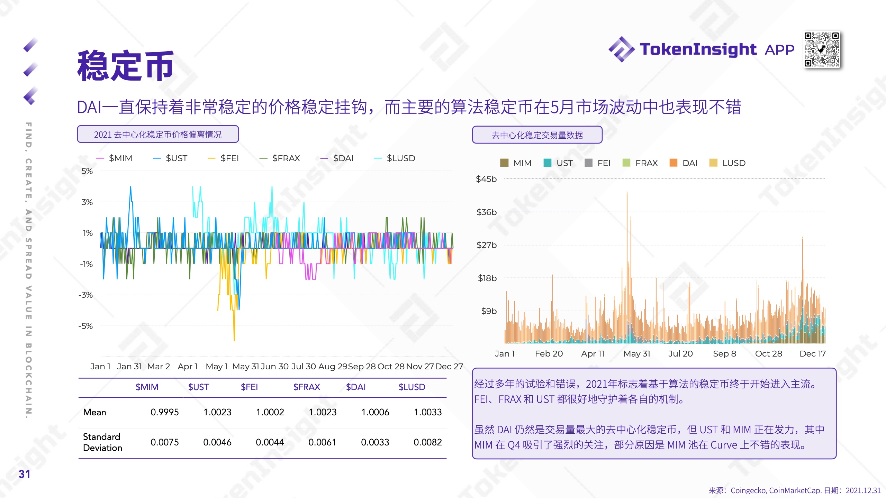
Task: Click the $FEI mean value 1.0002
Action: click(270, 412)
